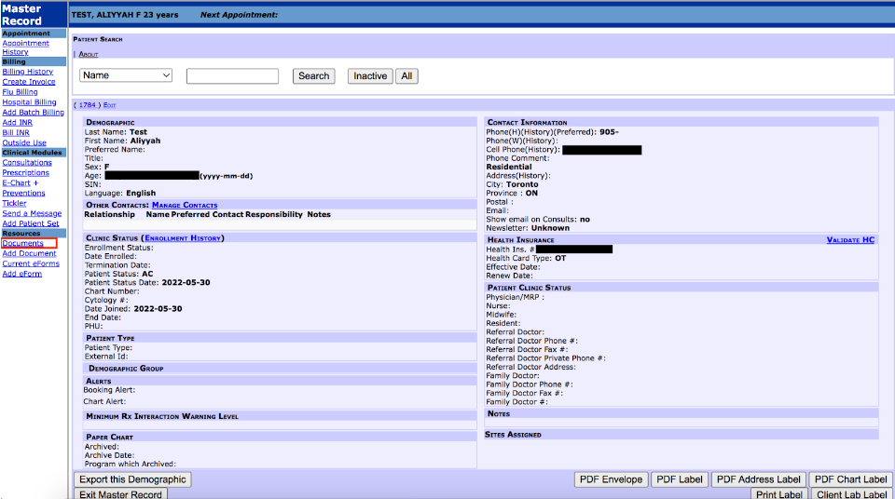Image resolution: width=895 pixels, height=499 pixels.
Task: Click the All button
Action: pos(406,75)
